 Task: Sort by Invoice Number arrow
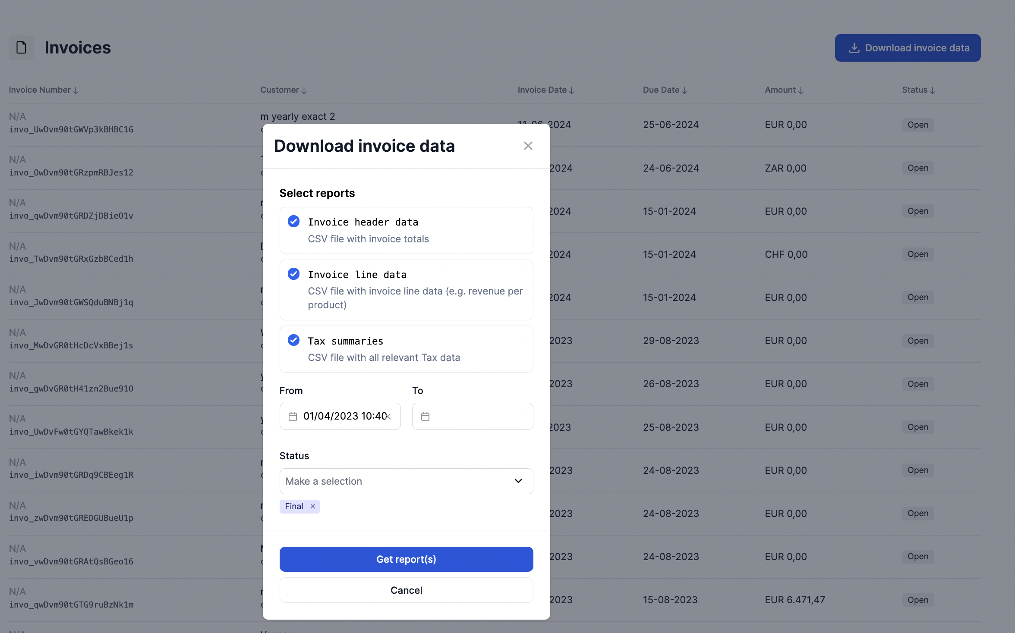76,90
